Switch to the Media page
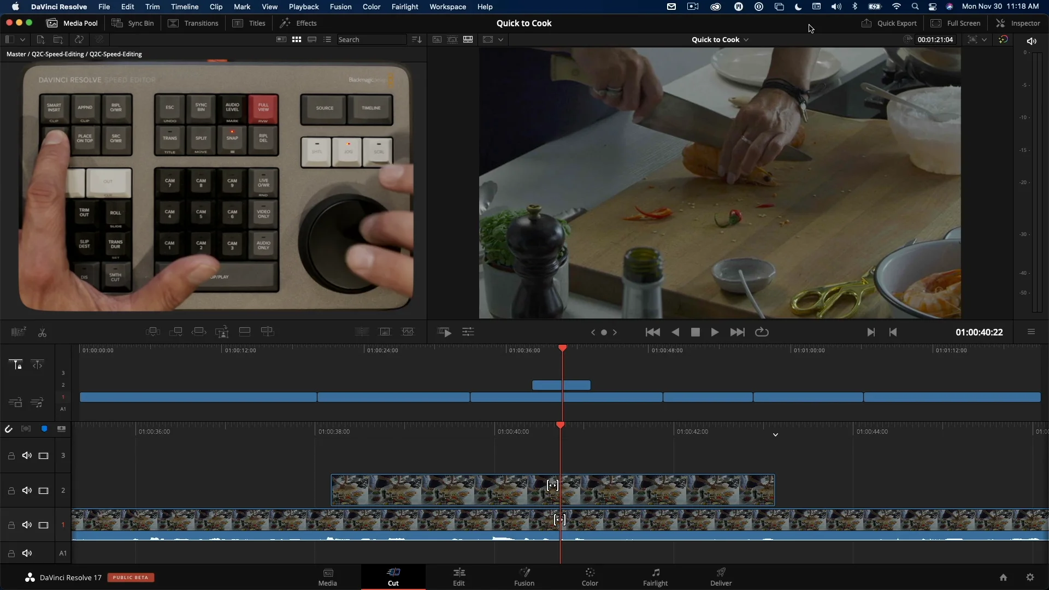Image resolution: width=1049 pixels, height=590 pixels. pyautogui.click(x=328, y=577)
